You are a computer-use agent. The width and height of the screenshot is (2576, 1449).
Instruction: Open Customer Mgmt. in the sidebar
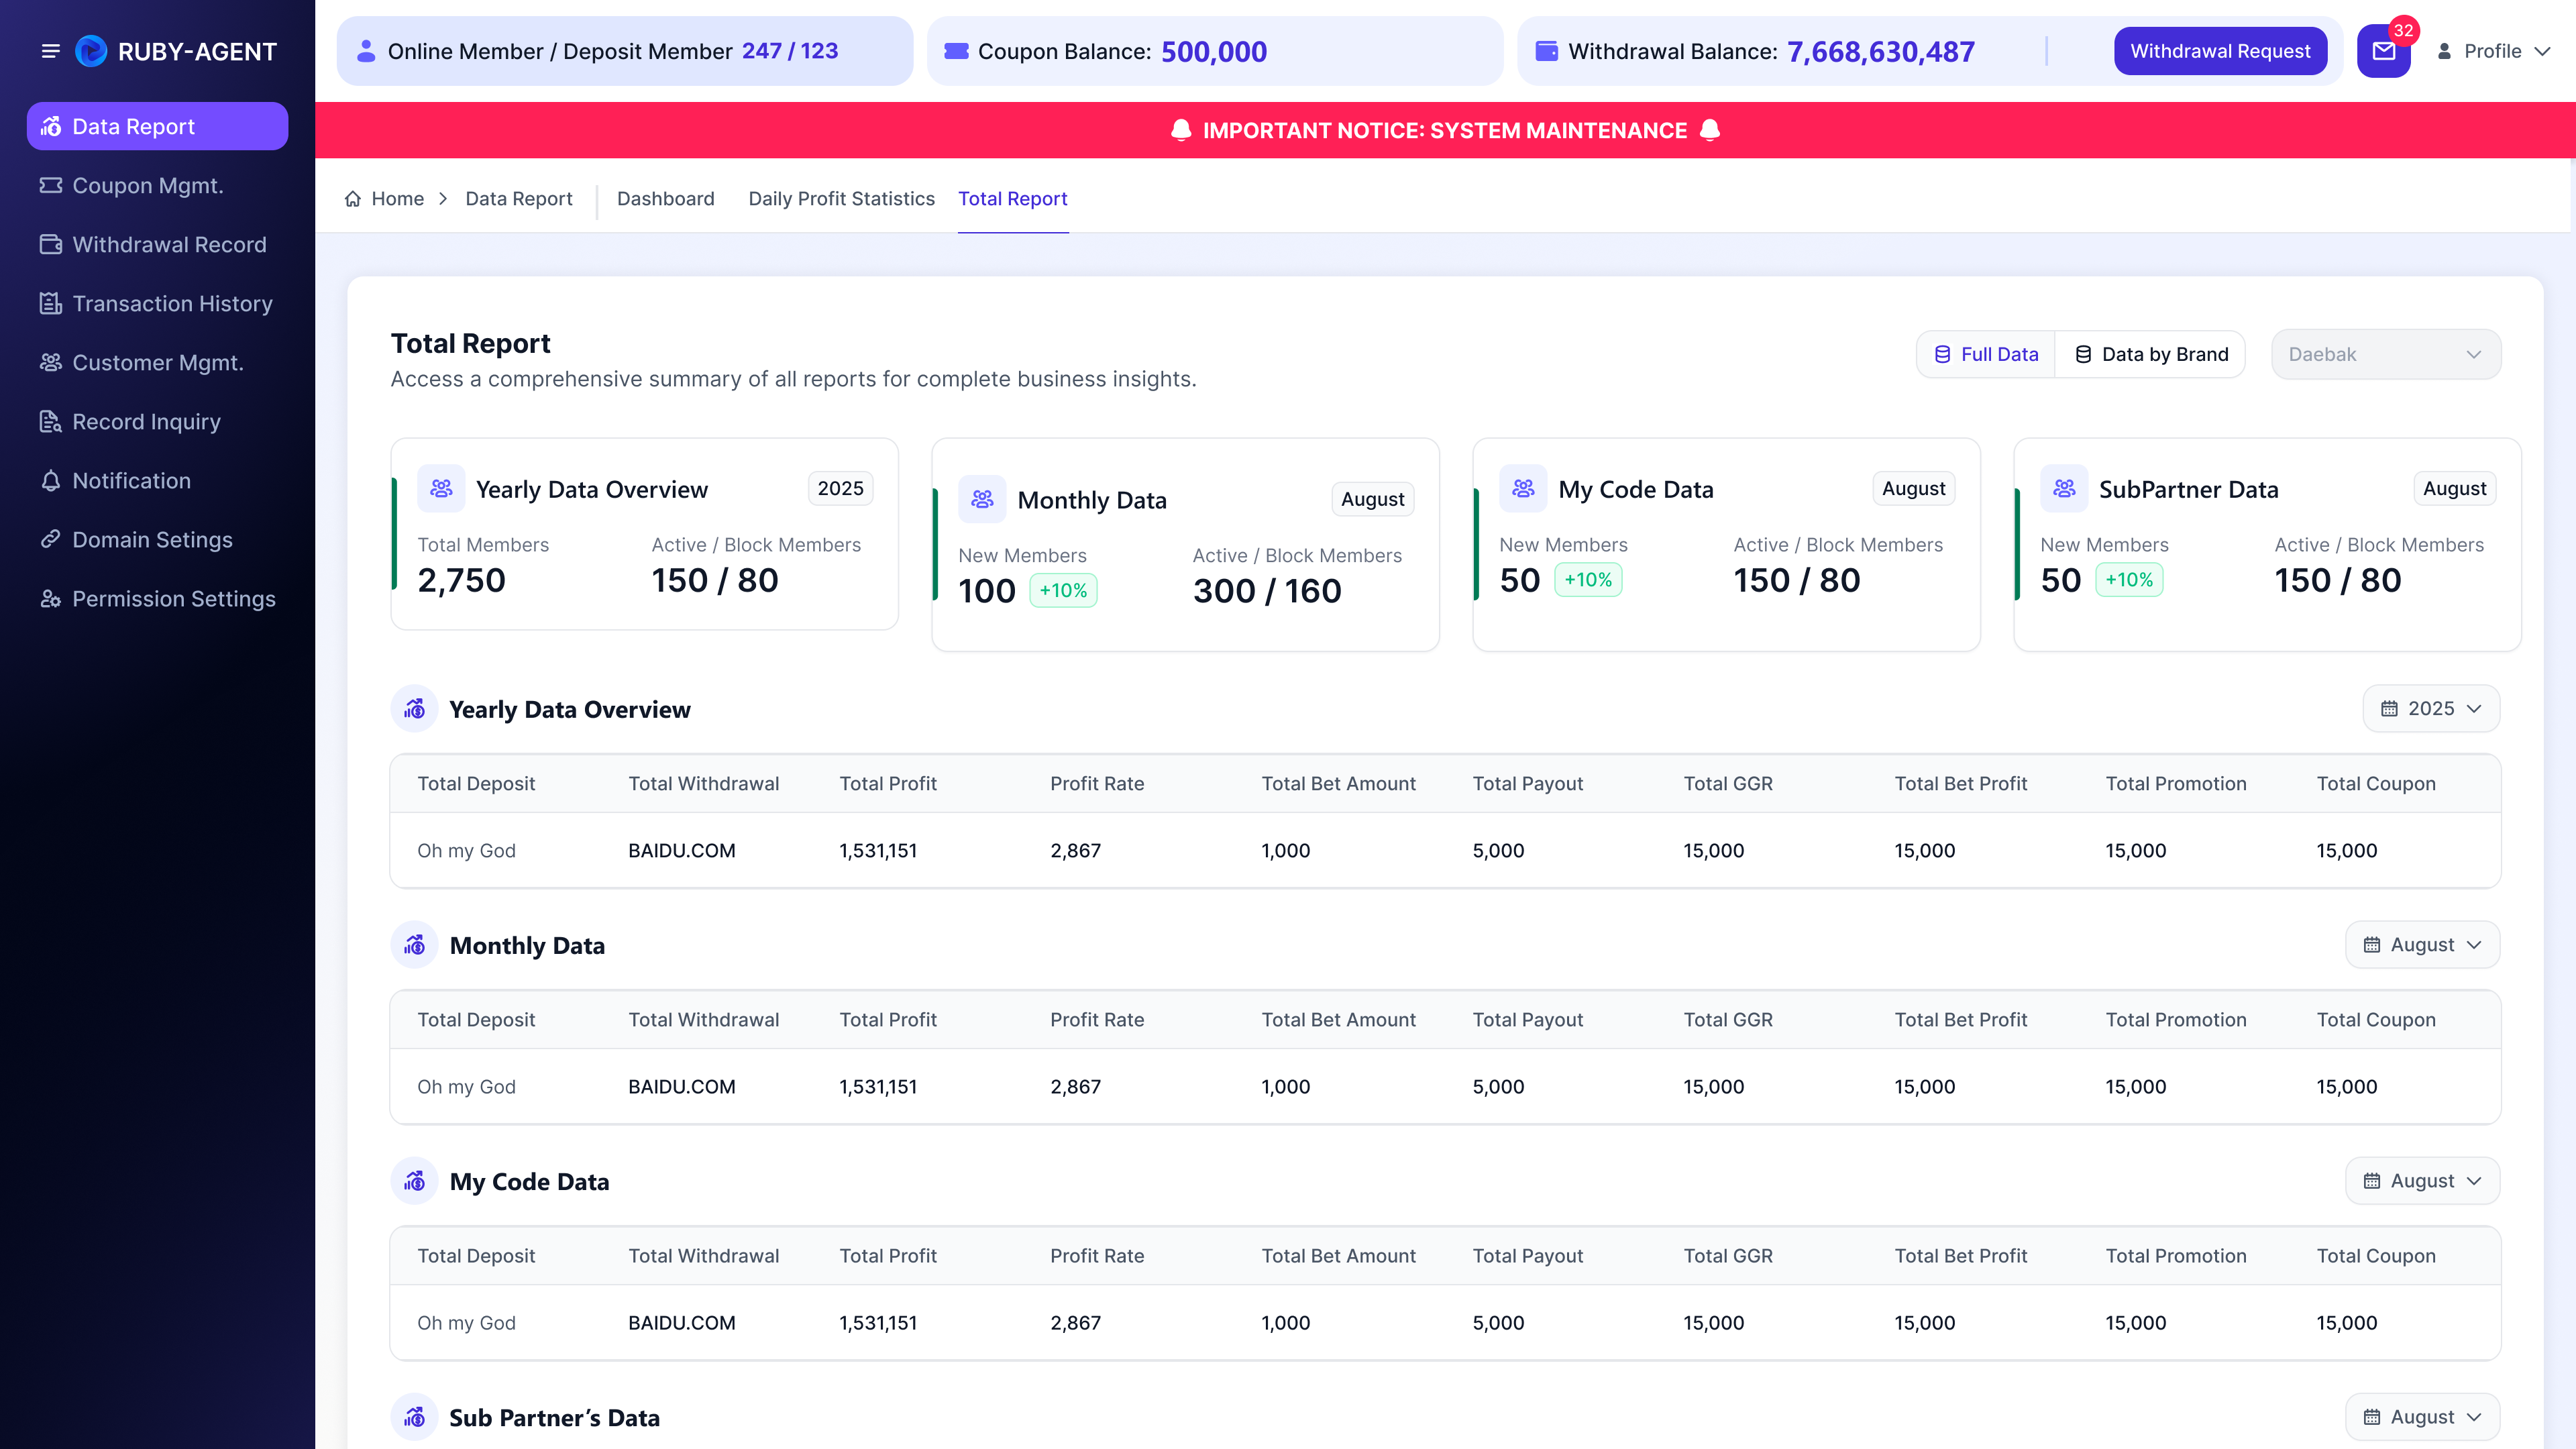157,363
